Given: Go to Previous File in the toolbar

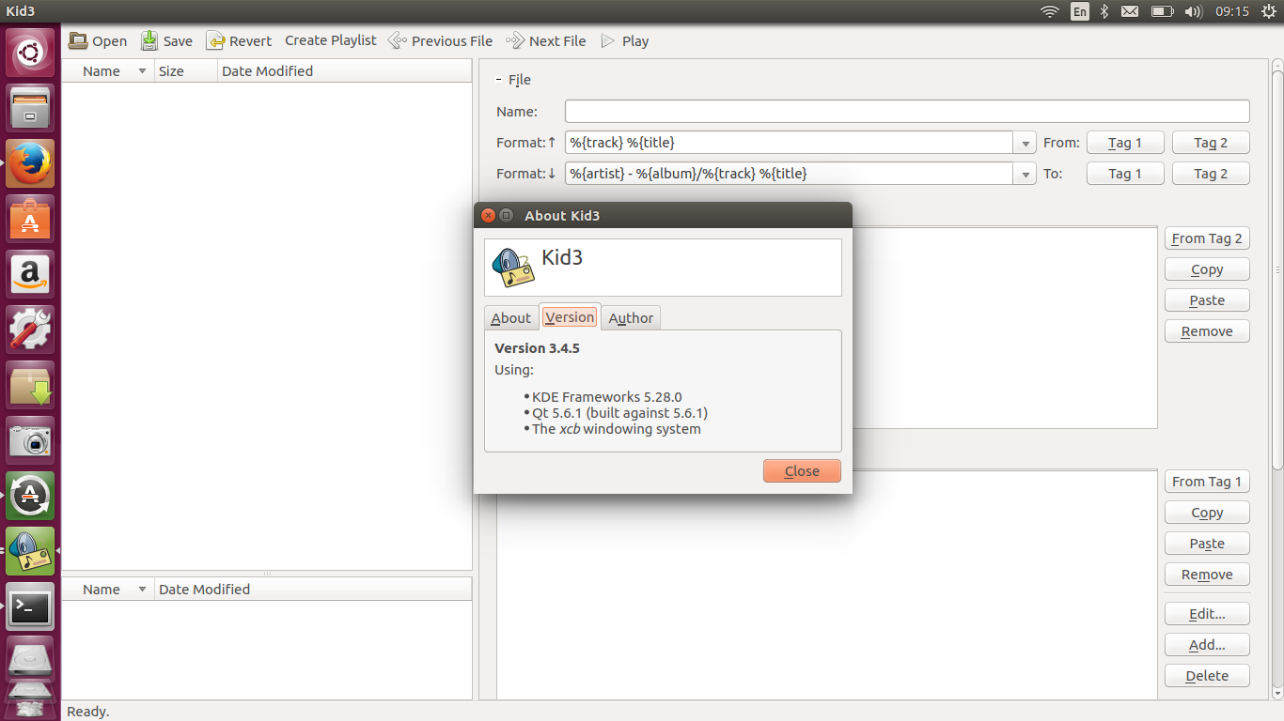Looking at the screenshot, I should click(x=440, y=41).
